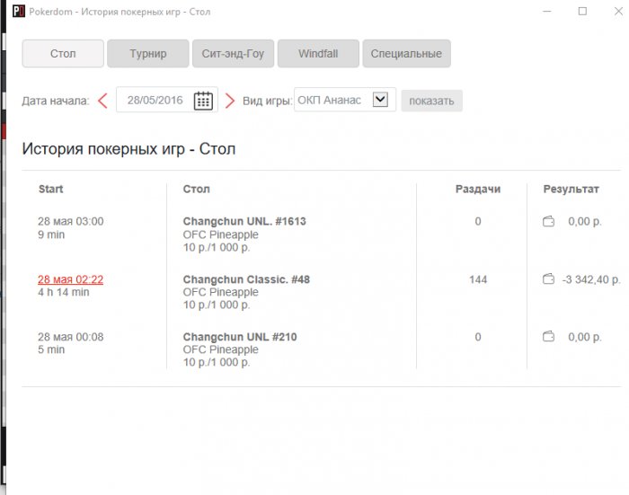Open the Турнир tab
The width and height of the screenshot is (629, 495).
pos(147,54)
